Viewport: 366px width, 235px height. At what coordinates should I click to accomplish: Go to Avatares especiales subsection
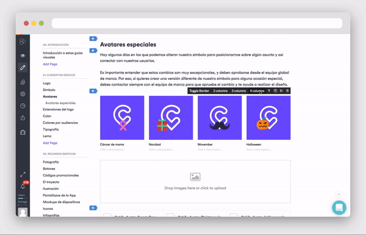[60, 103]
